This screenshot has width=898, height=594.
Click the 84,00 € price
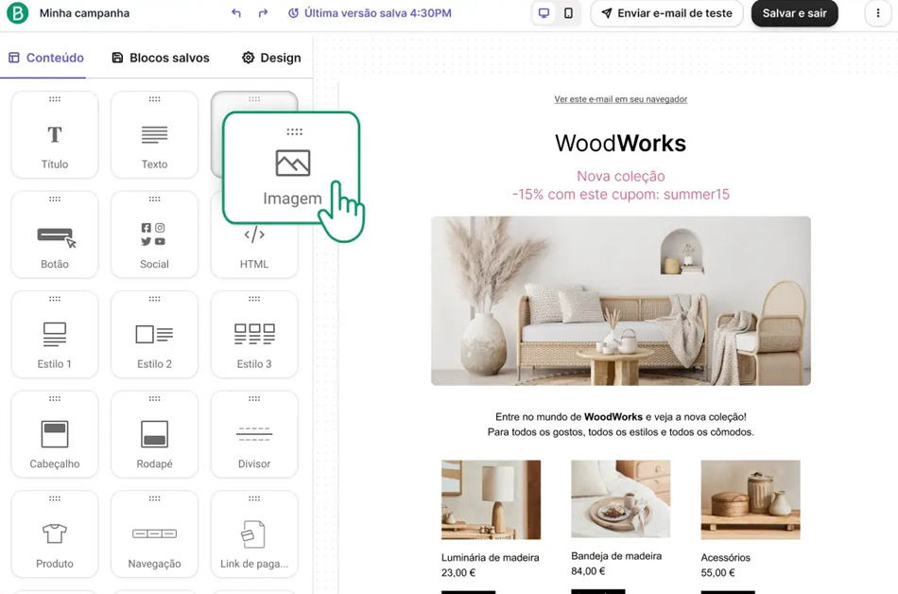[x=588, y=570]
